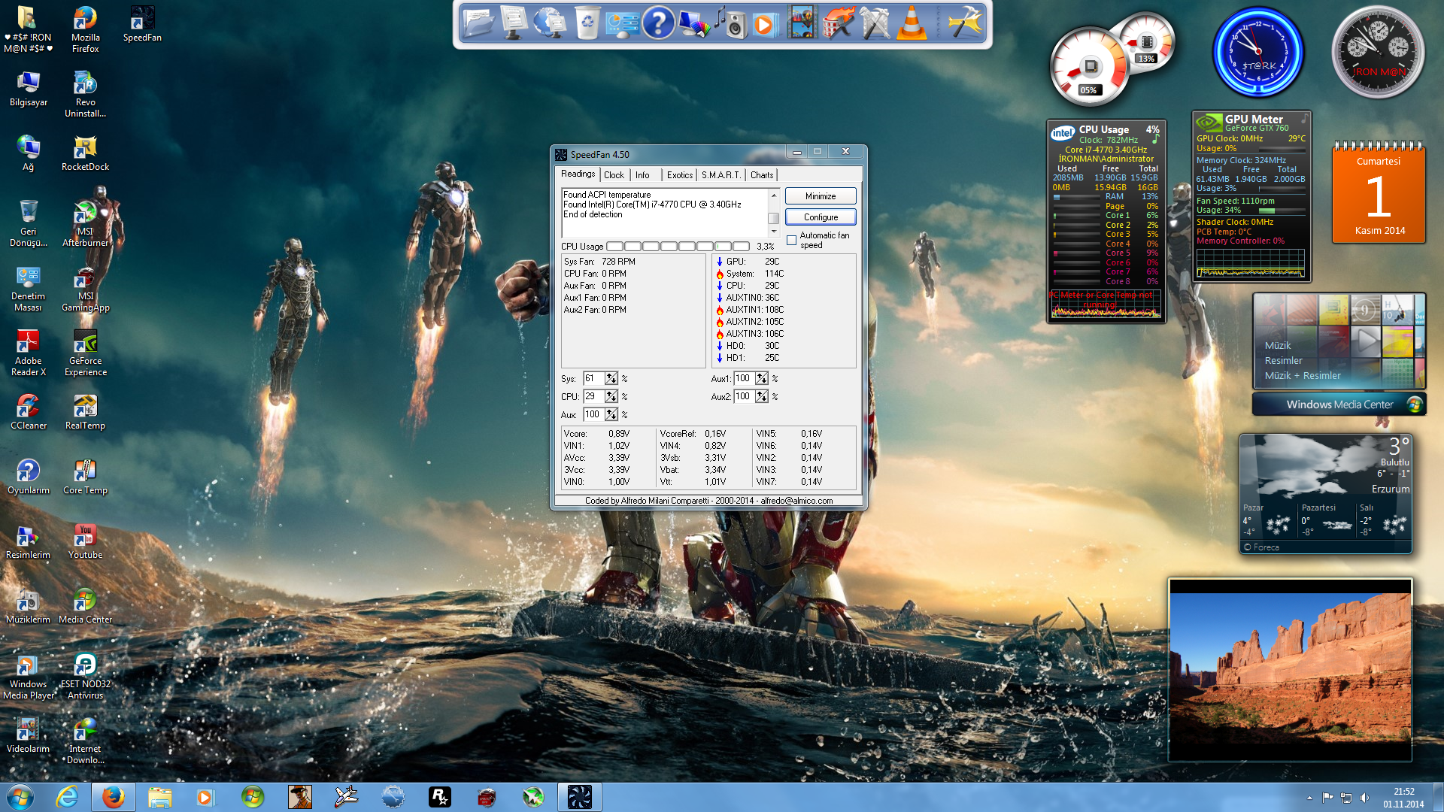
Task: Open Internet Explorer from taskbar
Action: pyautogui.click(x=68, y=797)
